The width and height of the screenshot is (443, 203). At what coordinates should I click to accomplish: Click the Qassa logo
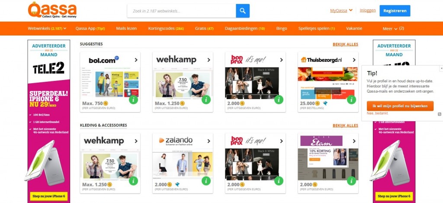52,10
